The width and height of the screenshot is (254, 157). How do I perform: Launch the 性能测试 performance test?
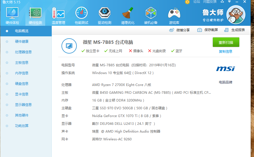82,16
